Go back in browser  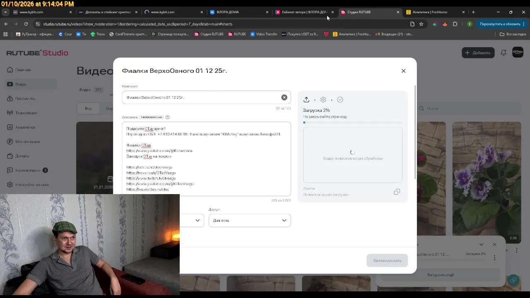point(6,24)
